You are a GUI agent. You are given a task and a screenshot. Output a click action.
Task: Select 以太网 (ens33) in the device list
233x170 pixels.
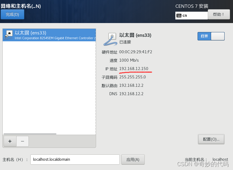pyautogui.click(x=49, y=35)
